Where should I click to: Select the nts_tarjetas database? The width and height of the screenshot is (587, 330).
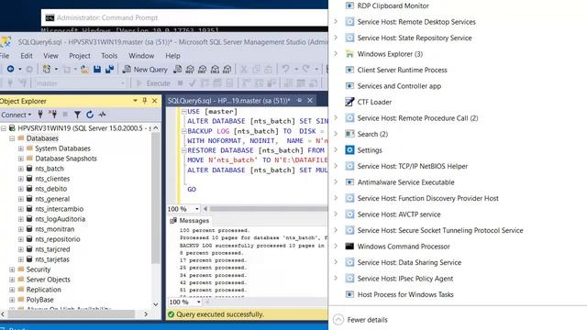(52, 259)
